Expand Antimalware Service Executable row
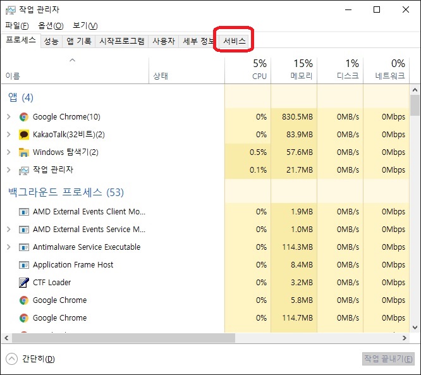Viewport: 421px width, 375px height. pos(9,247)
